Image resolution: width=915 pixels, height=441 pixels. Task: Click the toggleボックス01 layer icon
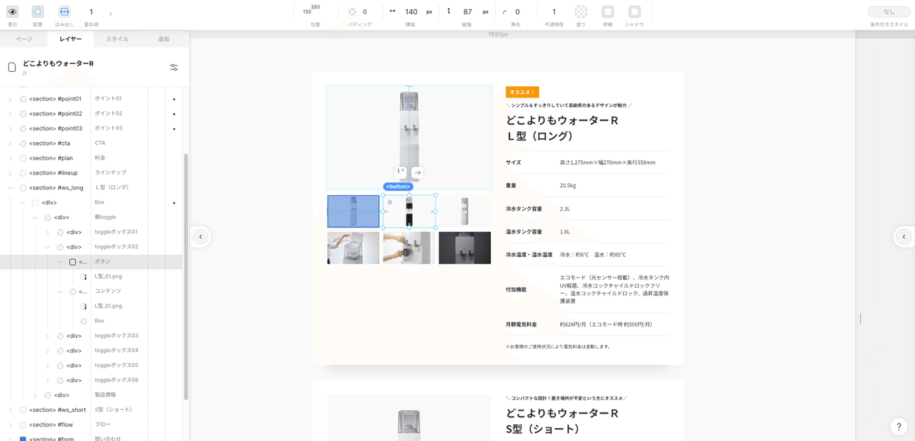(60, 233)
